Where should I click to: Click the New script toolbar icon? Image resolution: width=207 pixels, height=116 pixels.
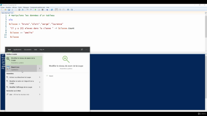(x=2, y=10)
